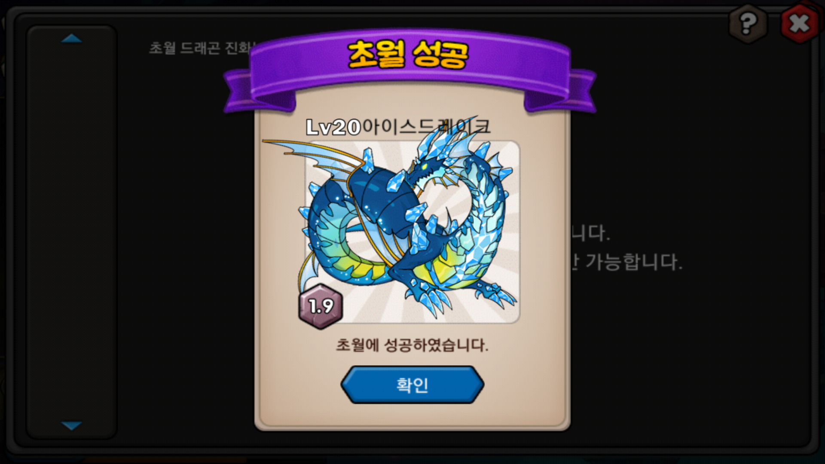Click the 아이스드레이크 dragon name
The height and width of the screenshot is (464, 825).
(426, 126)
